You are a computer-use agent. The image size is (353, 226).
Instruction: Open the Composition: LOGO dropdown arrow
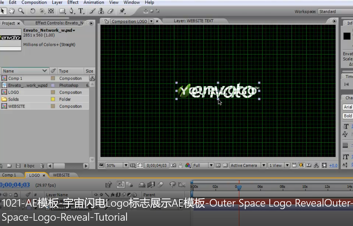tap(151, 21)
